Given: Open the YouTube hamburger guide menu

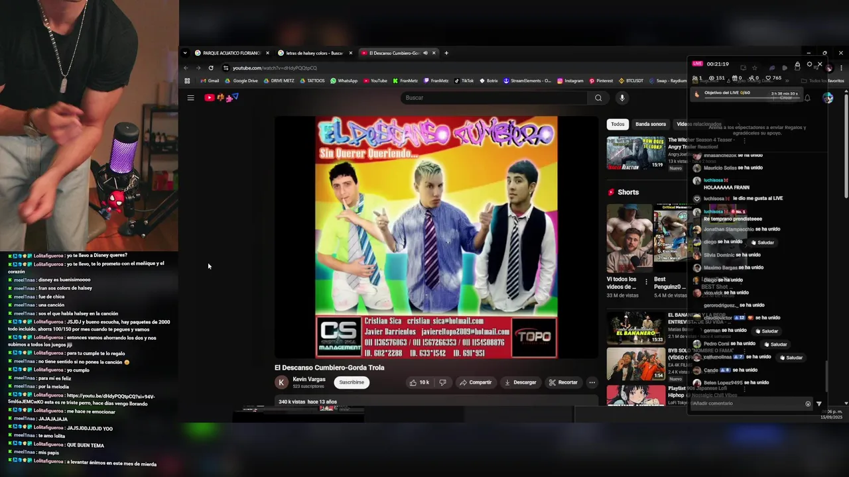Looking at the screenshot, I should point(190,98).
